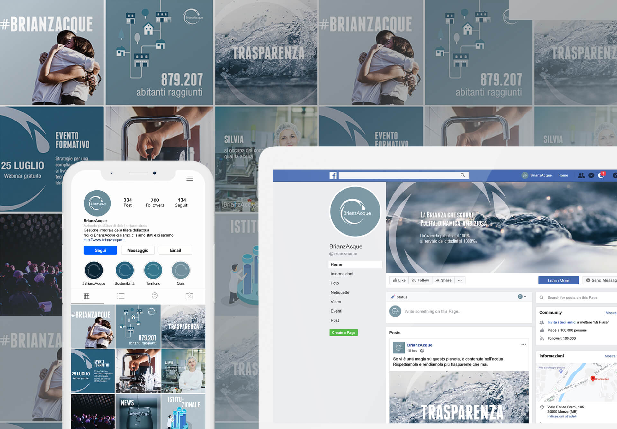Open the brianzacque.it website link

click(104, 240)
